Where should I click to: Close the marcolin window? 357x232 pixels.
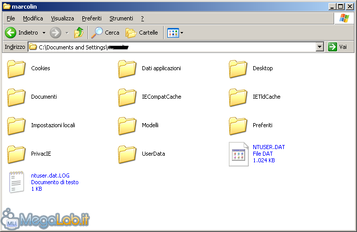click(x=350, y=7)
